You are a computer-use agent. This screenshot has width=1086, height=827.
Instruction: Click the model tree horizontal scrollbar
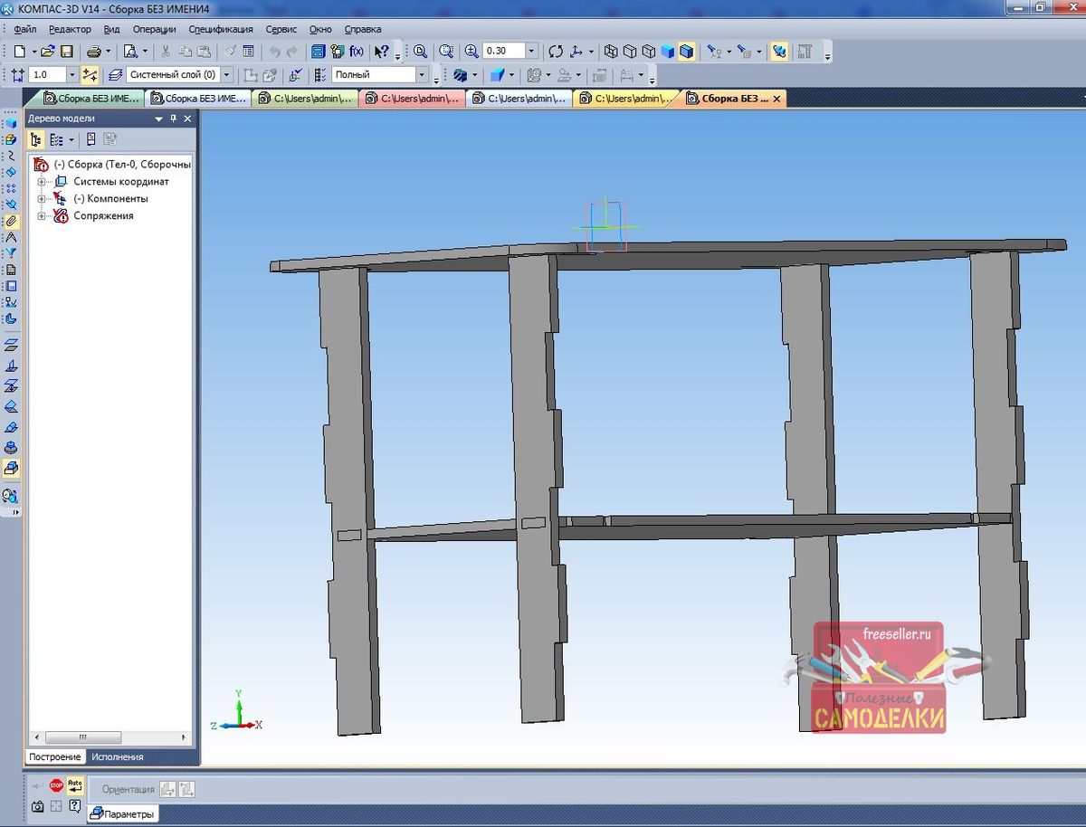click(82, 737)
